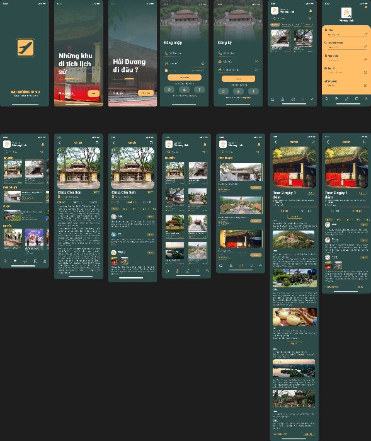Bookmark Chùa Côn Sơn on the reviews screen

pos(151,143)
